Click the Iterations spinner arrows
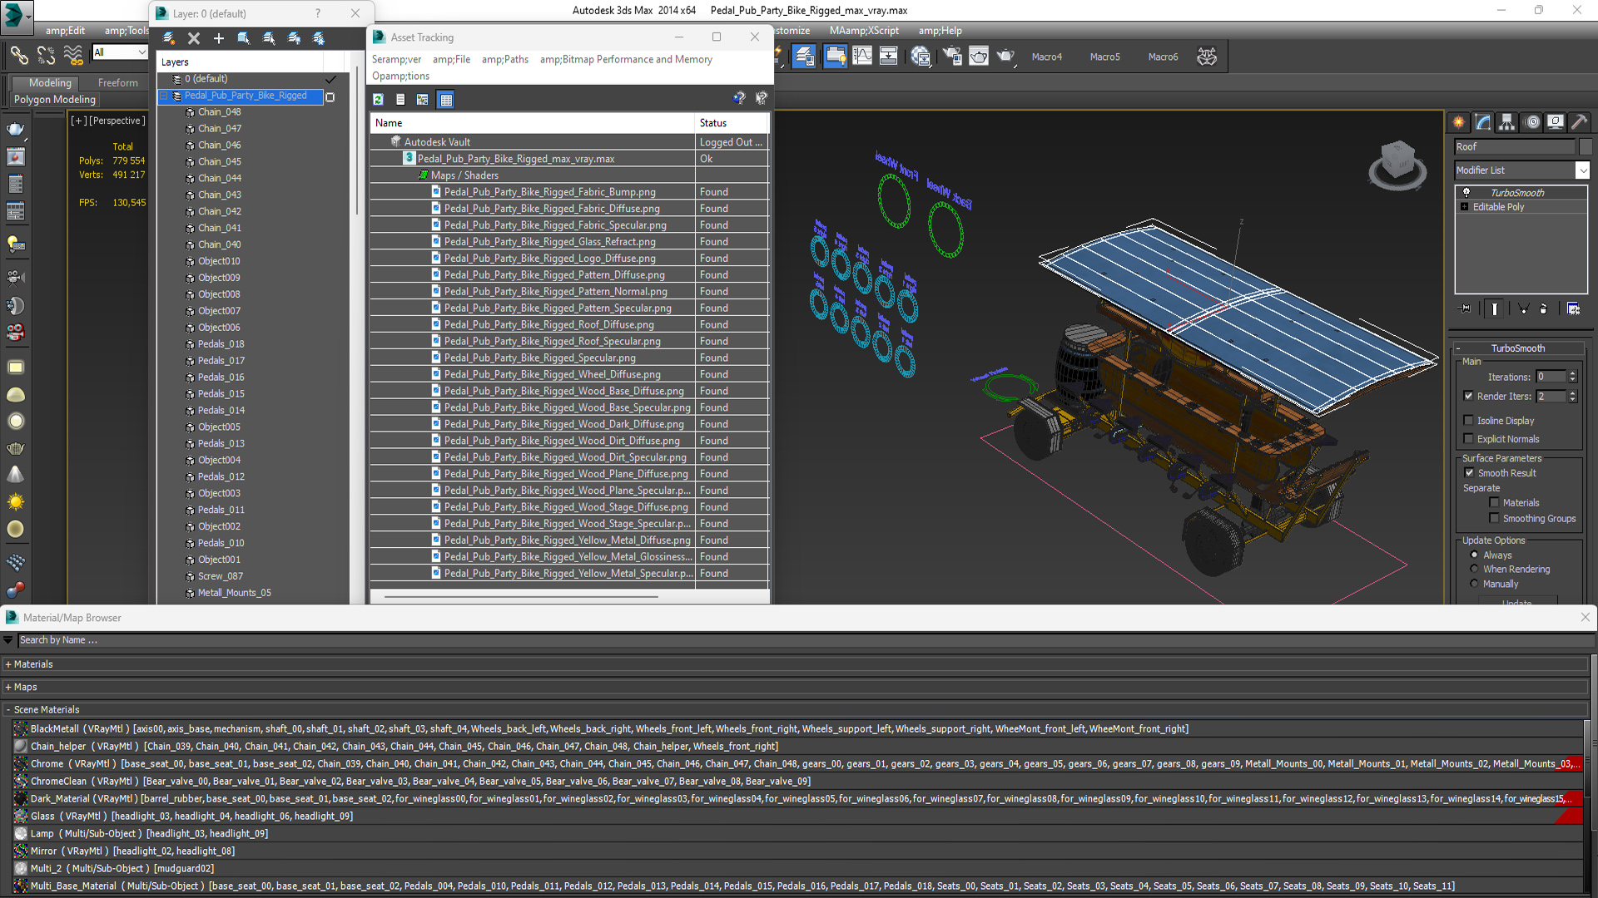 coord(1572,377)
